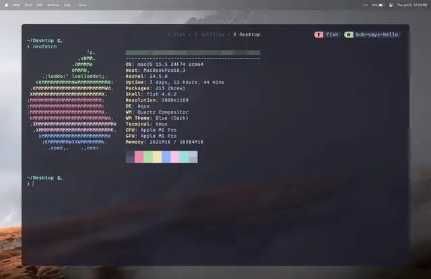Click the GPU: Apple M1 Pro line
Screen dimensions: 431x279
[151, 136]
